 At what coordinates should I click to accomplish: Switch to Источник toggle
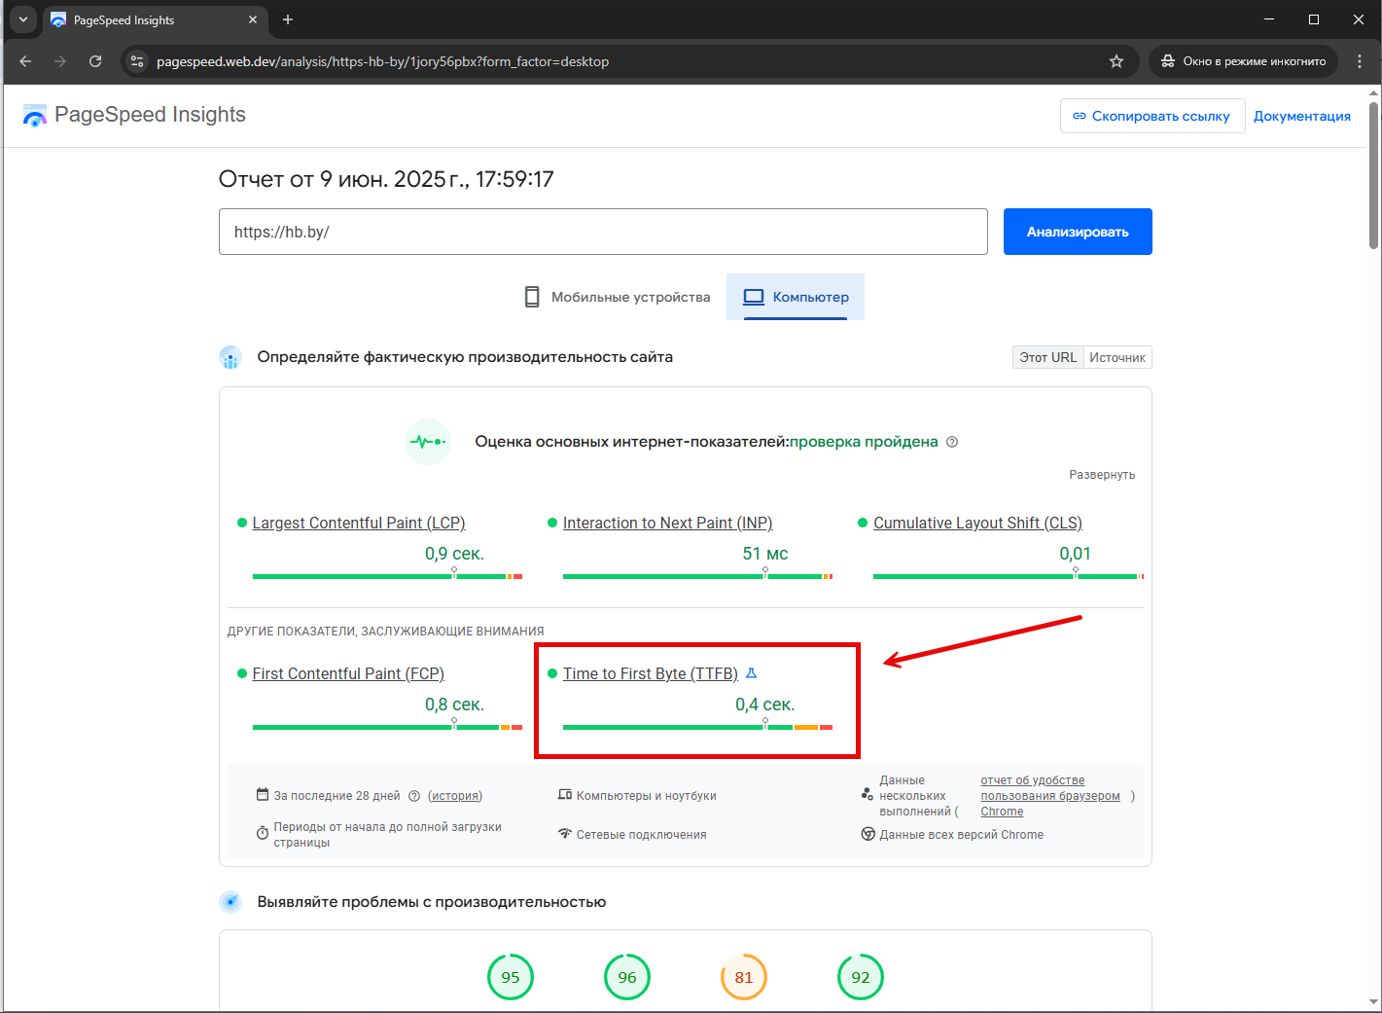tap(1117, 357)
